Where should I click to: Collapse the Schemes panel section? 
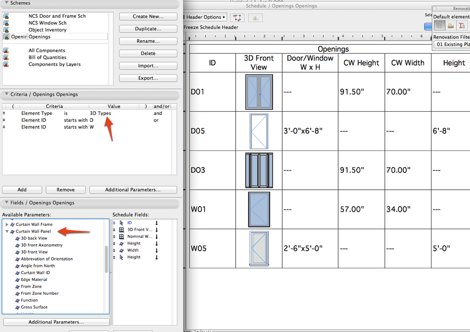pyautogui.click(x=6, y=3)
